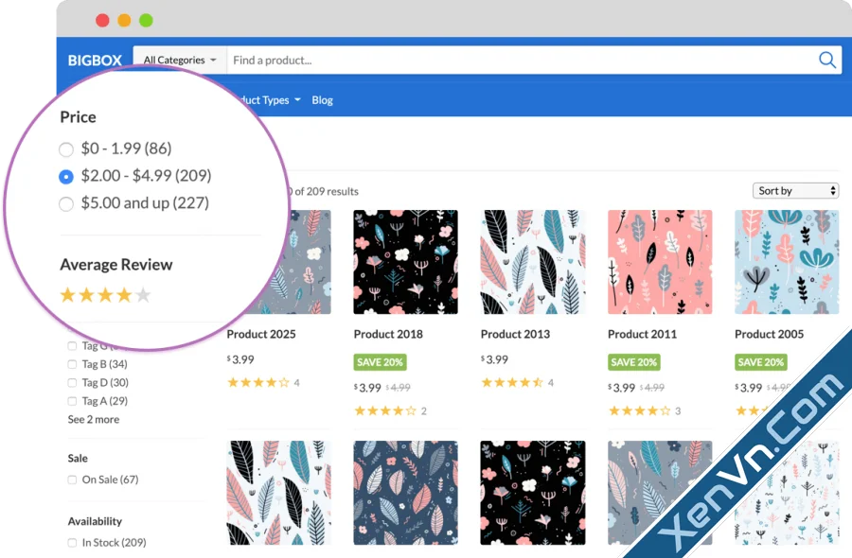852x558 pixels.
Task: Toggle the On Sale checkbox
Action: pyautogui.click(x=72, y=480)
